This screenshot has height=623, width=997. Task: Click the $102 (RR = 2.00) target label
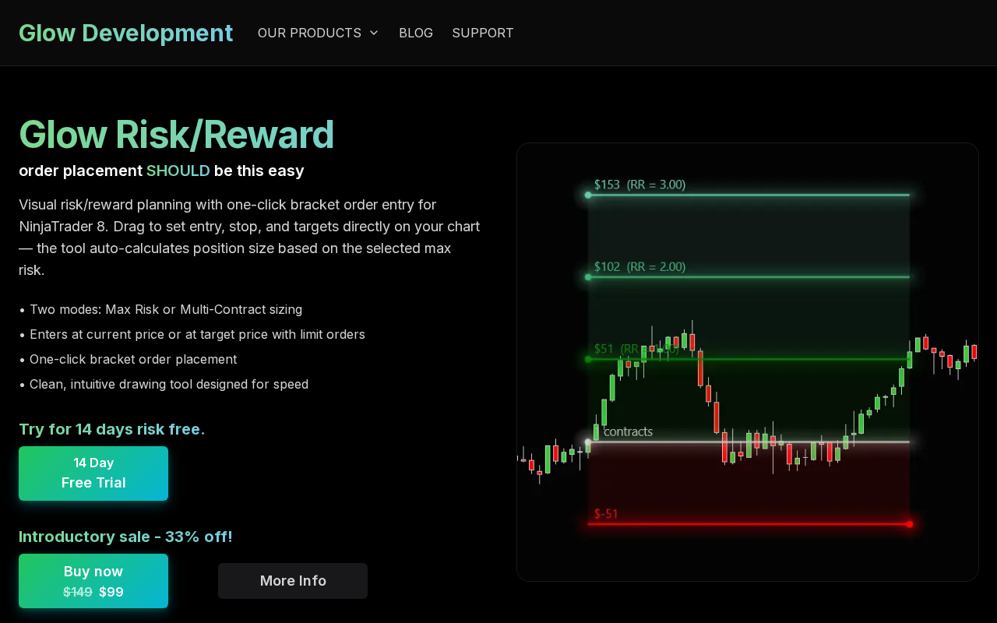(x=639, y=266)
